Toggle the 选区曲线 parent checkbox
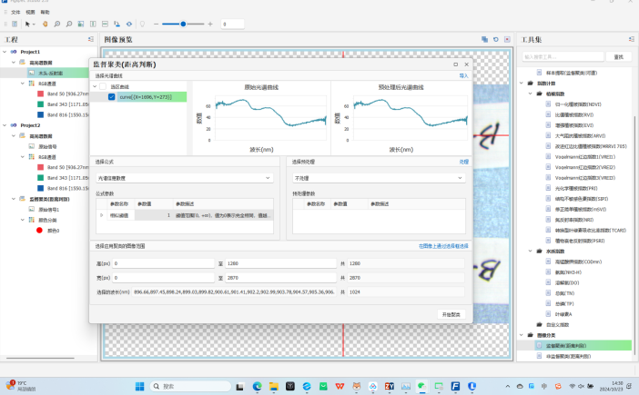639x395 pixels. [x=101, y=86]
